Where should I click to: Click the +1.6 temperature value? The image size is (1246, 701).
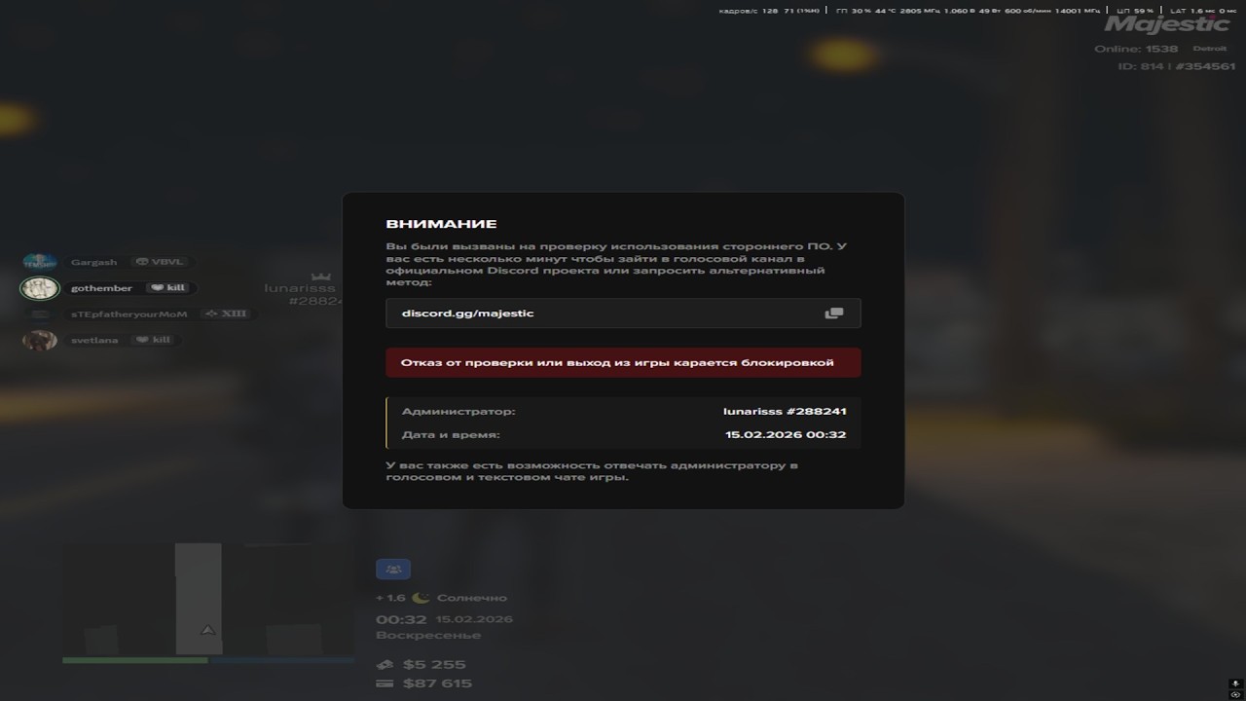[390, 598]
